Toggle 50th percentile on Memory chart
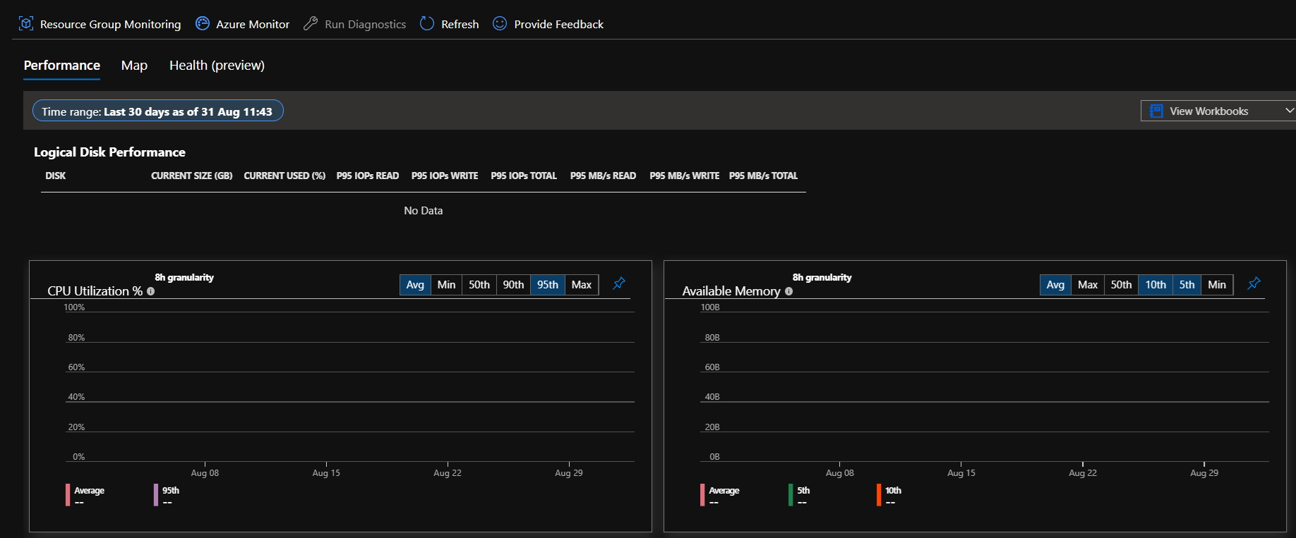The width and height of the screenshot is (1296, 538). (x=1121, y=285)
